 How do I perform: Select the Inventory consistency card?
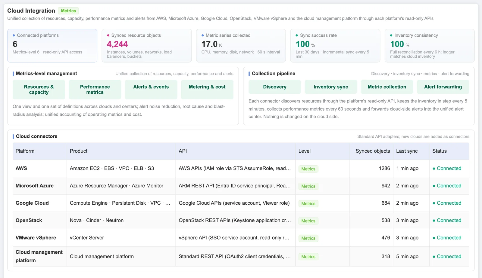coord(429,46)
